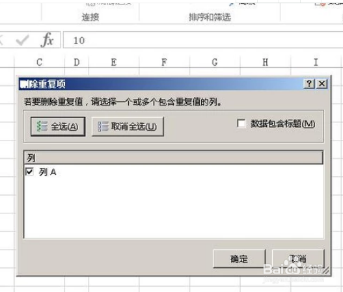This screenshot has height=292, width=343.
Task: Select column G header
Action: [215, 62]
